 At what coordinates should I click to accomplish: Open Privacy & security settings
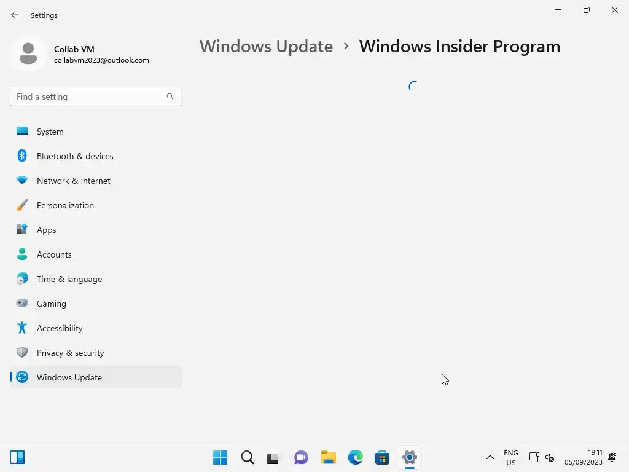(95, 353)
